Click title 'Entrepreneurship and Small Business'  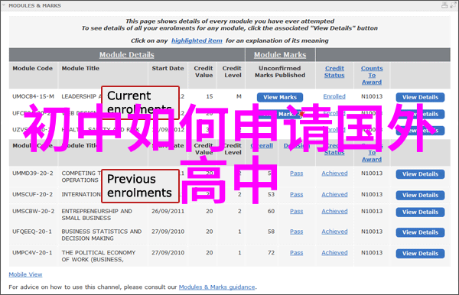tap(96, 215)
